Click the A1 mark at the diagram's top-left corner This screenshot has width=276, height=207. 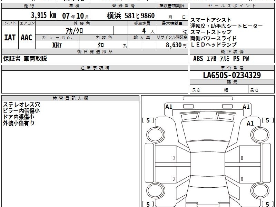pos(169,107)
